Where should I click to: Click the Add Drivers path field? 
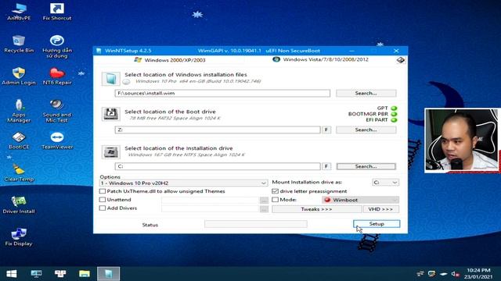point(211,209)
